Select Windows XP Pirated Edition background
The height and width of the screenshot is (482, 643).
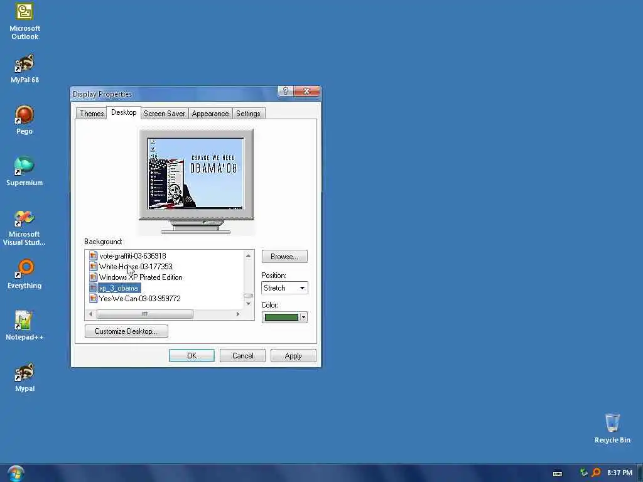click(141, 277)
